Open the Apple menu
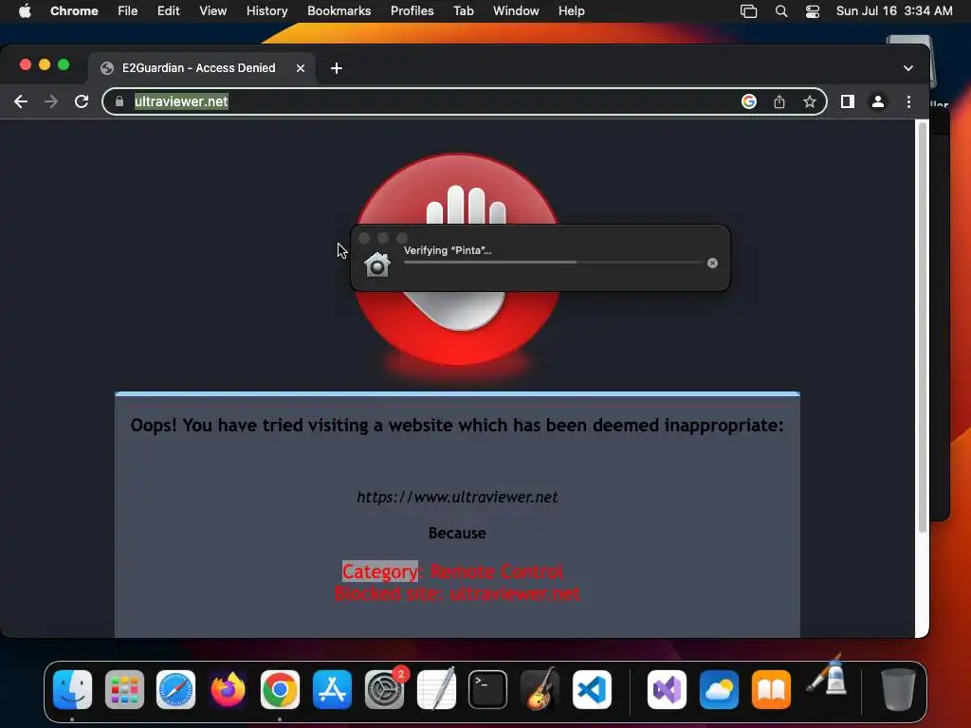This screenshot has width=971, height=728. [25, 11]
